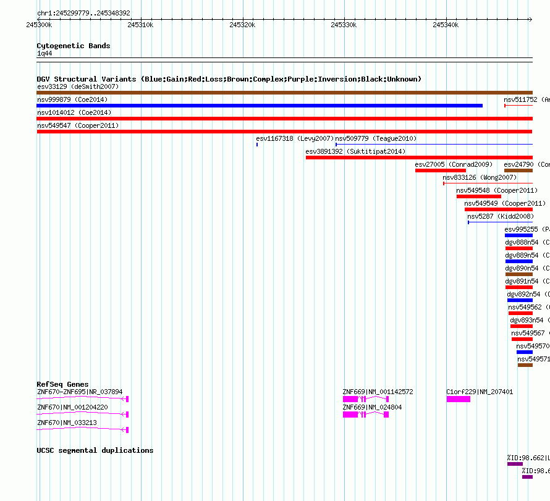This screenshot has height=501, width=550.
Task: Click the red nsv1014012 loss bar
Action: [284, 119]
